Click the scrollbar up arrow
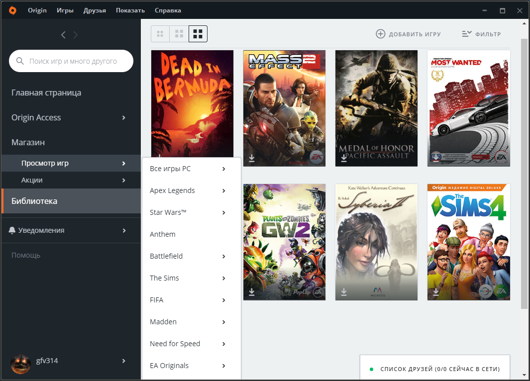Screen dimensions: 530x381 coord(524,23)
